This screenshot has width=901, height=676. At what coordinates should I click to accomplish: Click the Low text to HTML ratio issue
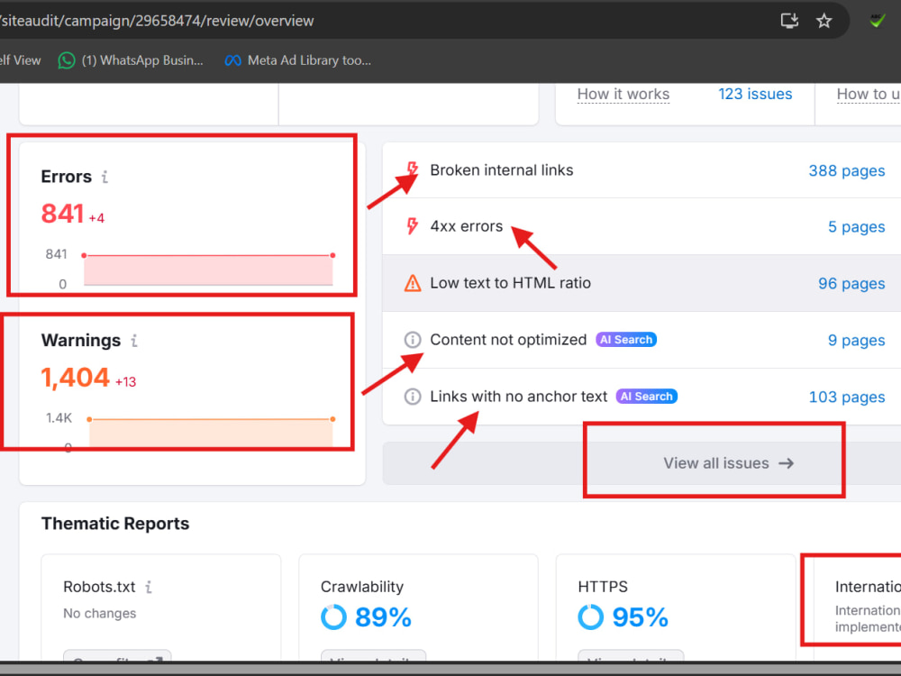[510, 283]
